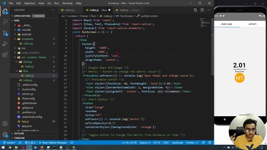Expand the node_modules folder
This screenshot has height=150, width=267.
15,53
